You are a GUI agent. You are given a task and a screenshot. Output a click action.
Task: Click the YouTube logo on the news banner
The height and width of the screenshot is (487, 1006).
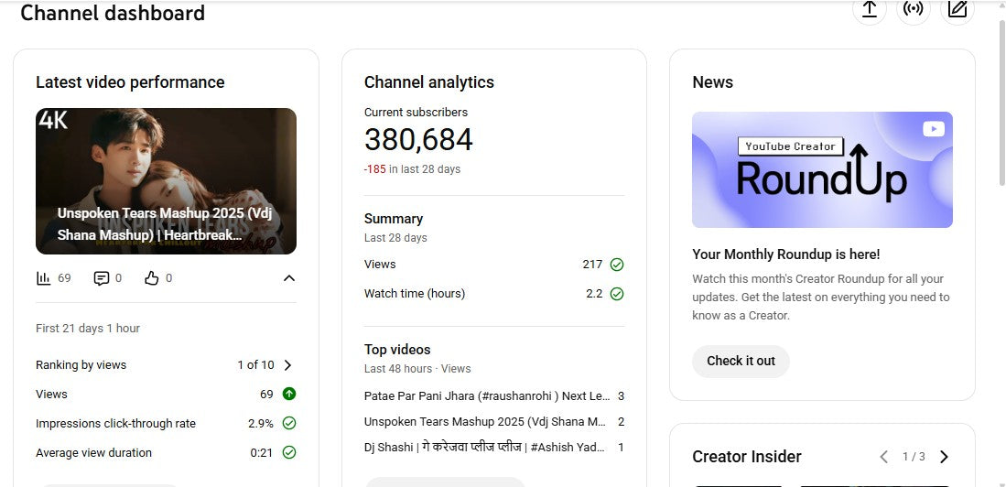[x=933, y=130]
